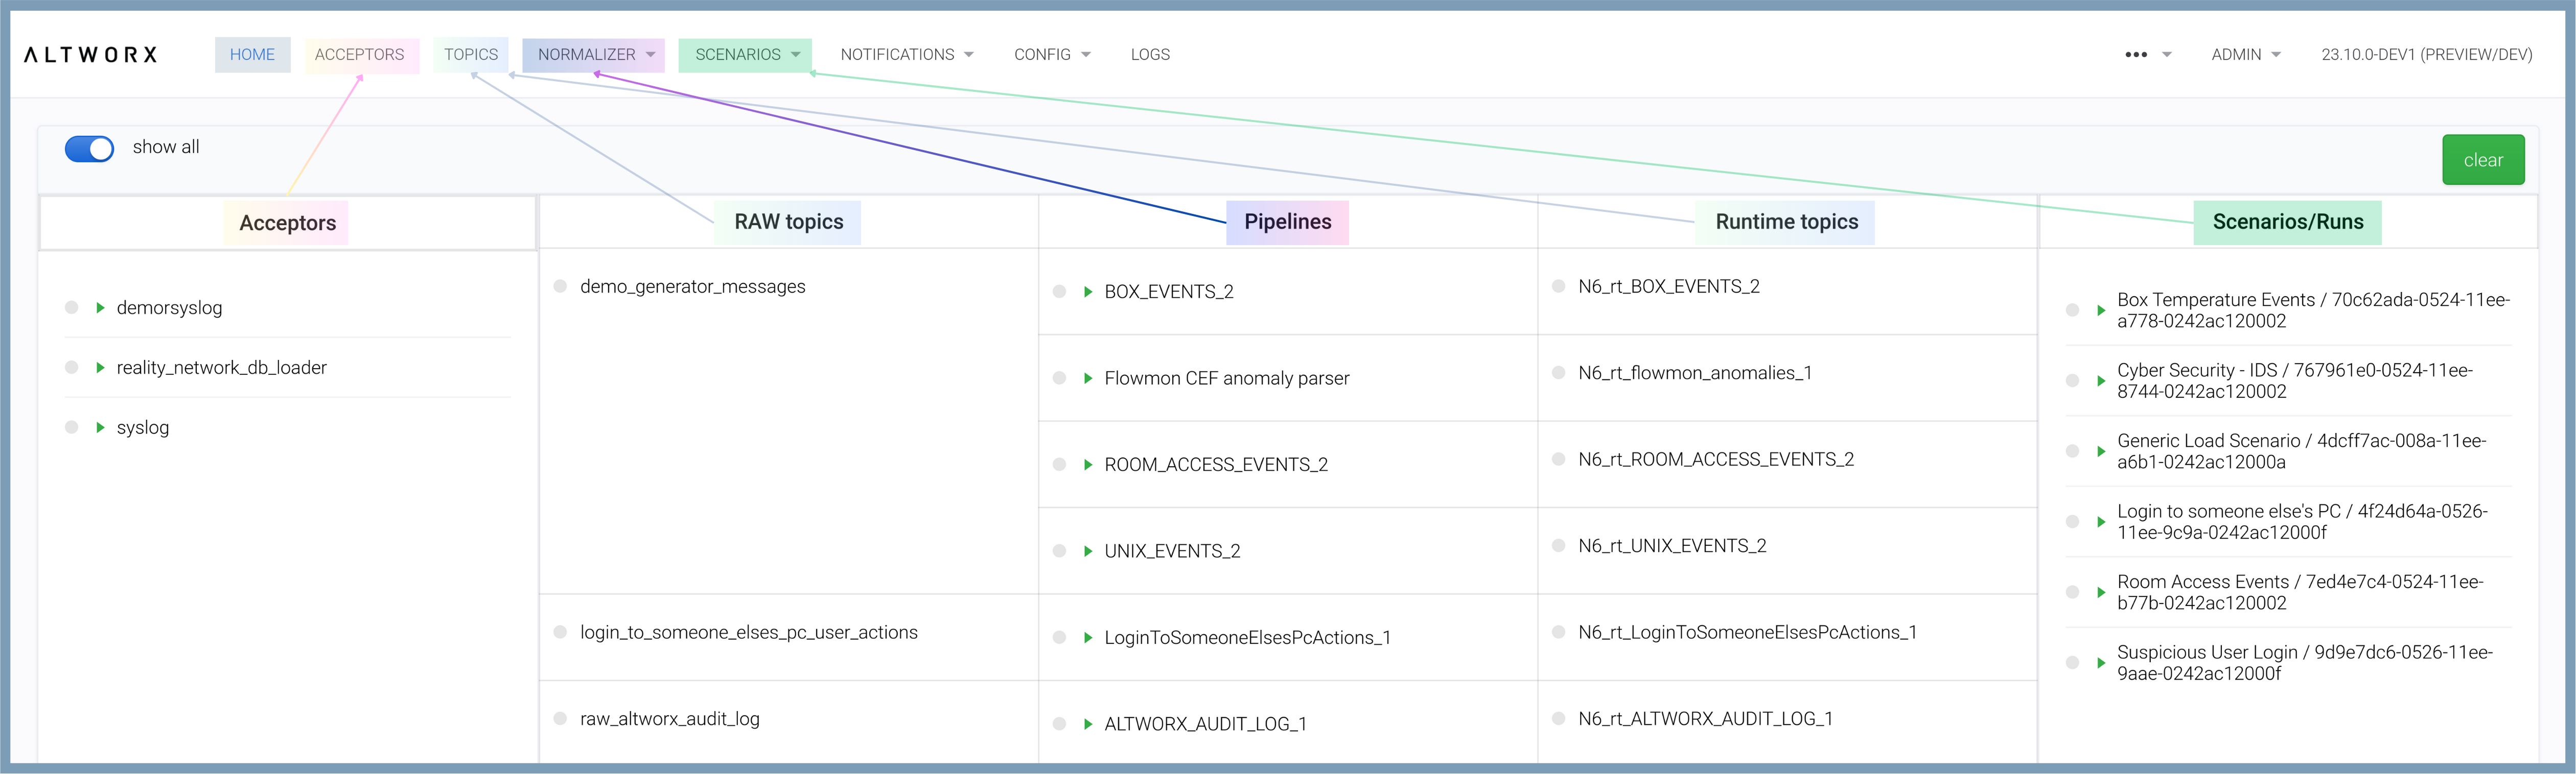Open the reality_network_db_loader acceptor link
The width and height of the screenshot is (2576, 774).
pos(222,368)
